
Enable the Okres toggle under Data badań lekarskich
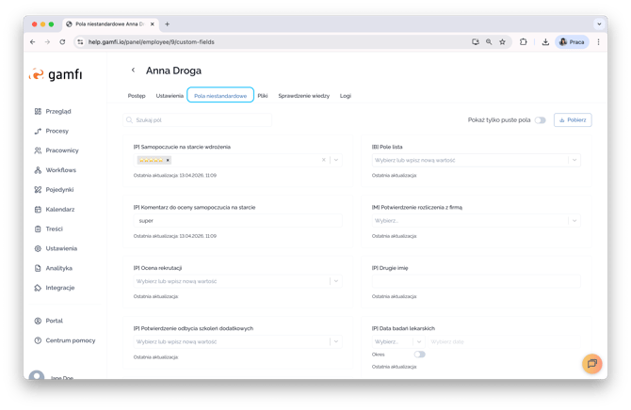(419, 355)
